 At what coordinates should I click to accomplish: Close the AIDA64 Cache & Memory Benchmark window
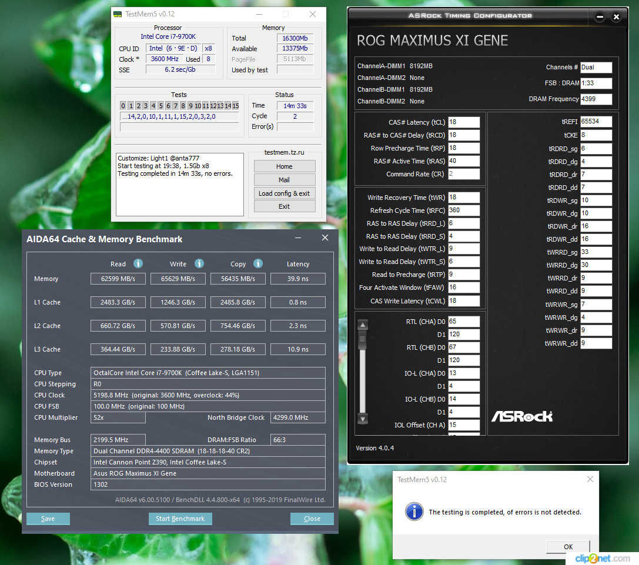pyautogui.click(x=325, y=238)
